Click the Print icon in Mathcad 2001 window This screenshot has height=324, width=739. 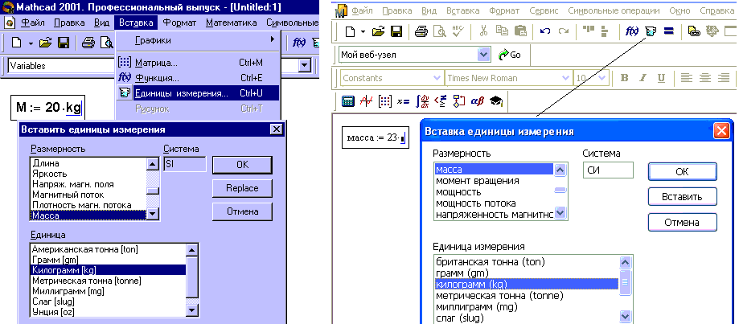[88, 43]
